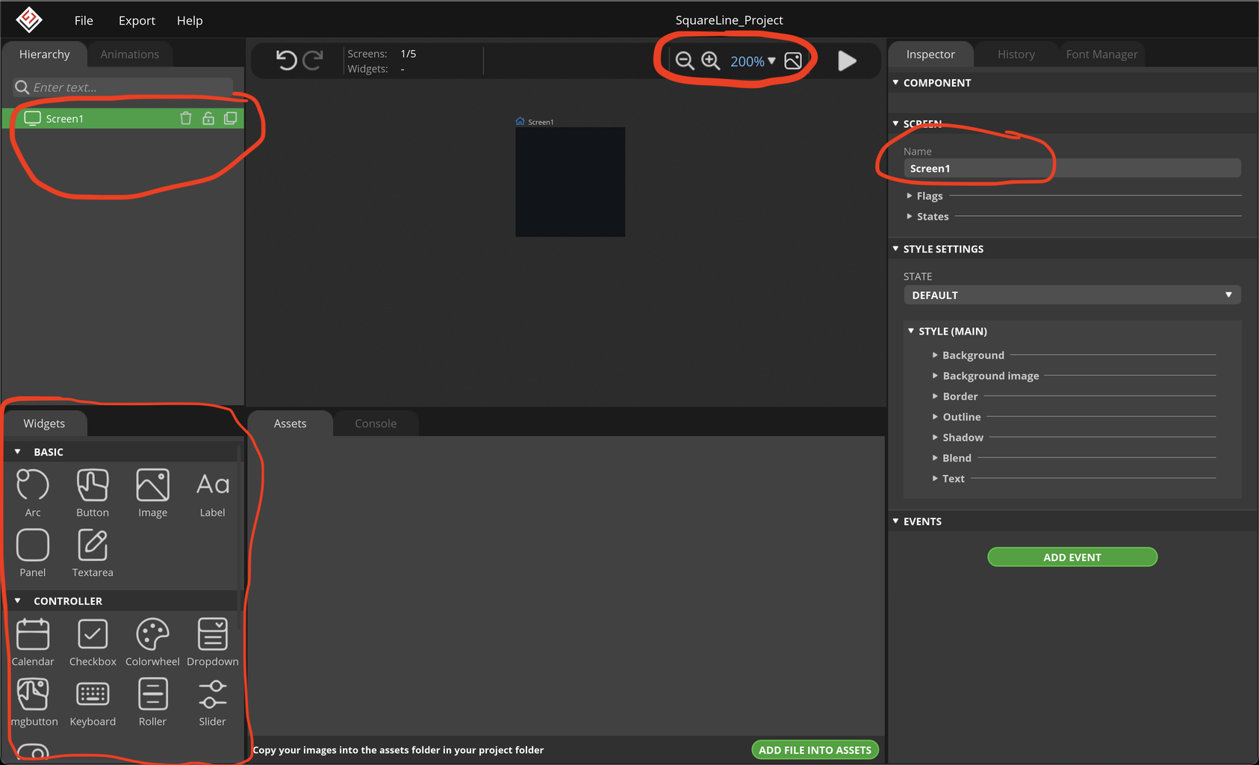Expand the Background style group
The image size is (1259, 765).
click(x=934, y=355)
